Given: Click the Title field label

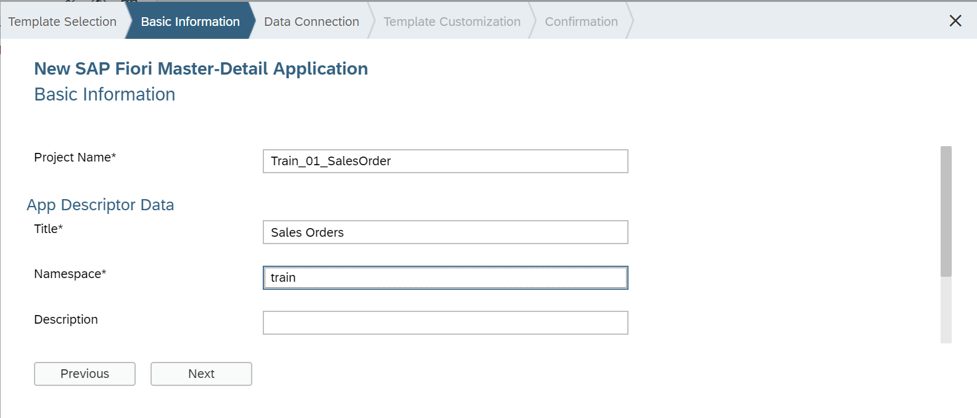Looking at the screenshot, I should point(48,229).
